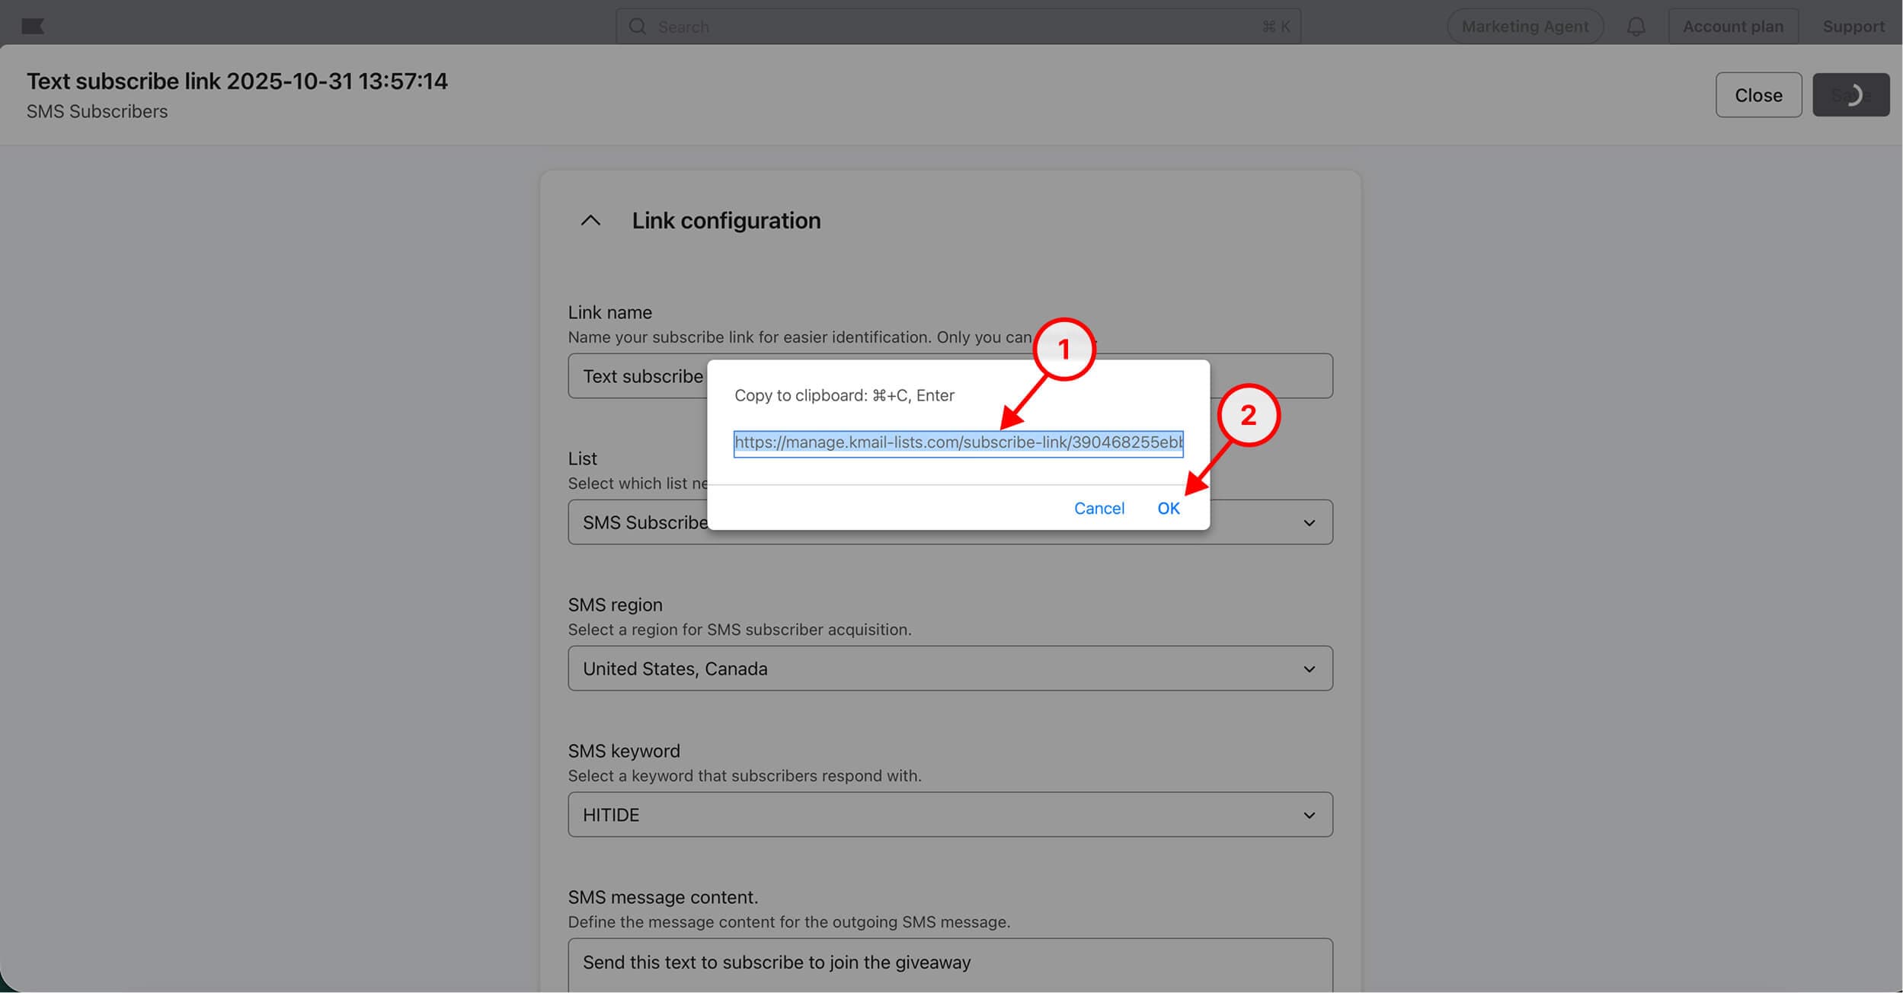Open the Support menu item
The width and height of the screenshot is (1903, 993).
click(1853, 27)
